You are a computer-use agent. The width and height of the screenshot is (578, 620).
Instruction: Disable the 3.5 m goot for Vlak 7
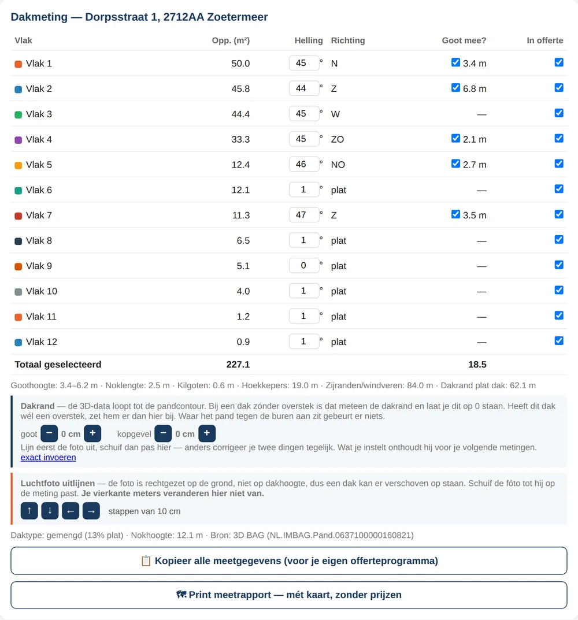coord(456,214)
